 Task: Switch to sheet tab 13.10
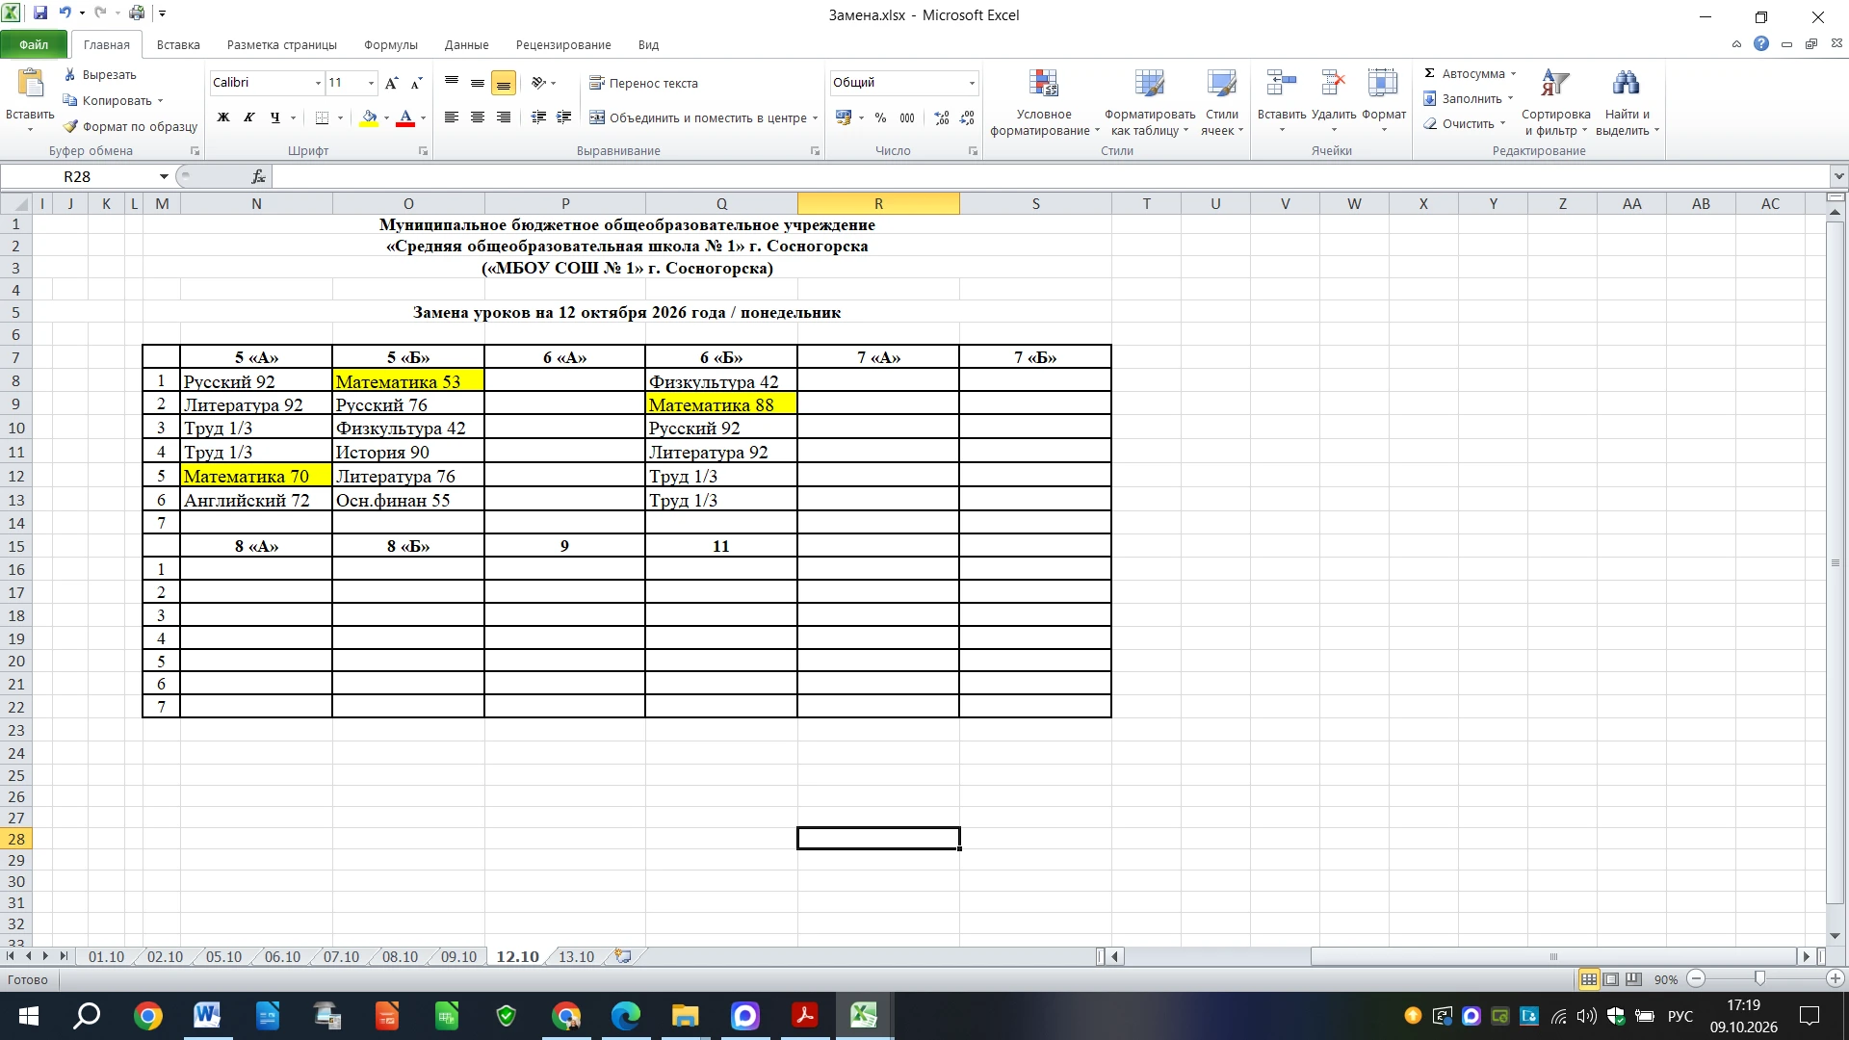576,956
